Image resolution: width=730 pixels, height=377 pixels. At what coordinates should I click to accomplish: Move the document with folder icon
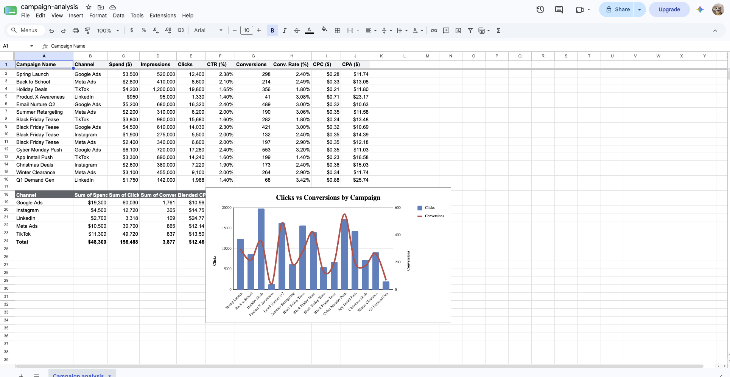click(x=101, y=7)
